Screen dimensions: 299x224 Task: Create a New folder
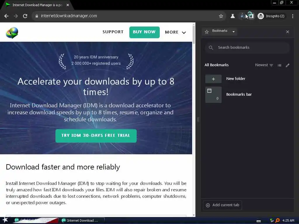pos(247,79)
